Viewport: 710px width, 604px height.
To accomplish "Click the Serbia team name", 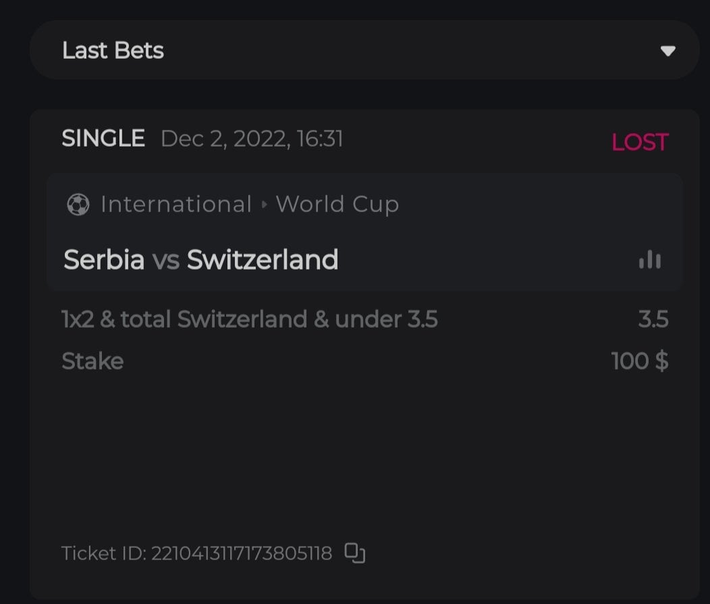I will click(x=104, y=259).
